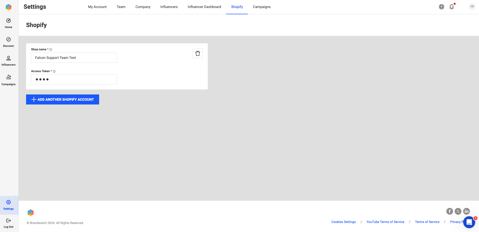This screenshot has width=479, height=232.
Task: Open the help lifebuoy icon
Action: tap(442, 7)
